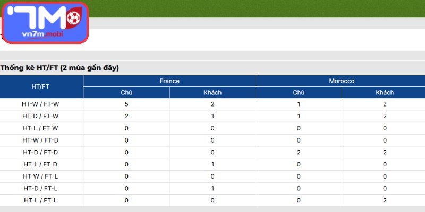Click France's Chủ column header
425x212 pixels.
126,92
